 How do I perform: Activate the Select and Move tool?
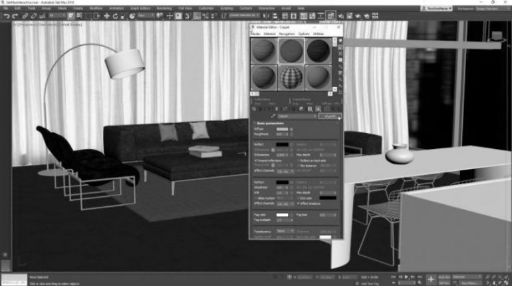[106, 16]
